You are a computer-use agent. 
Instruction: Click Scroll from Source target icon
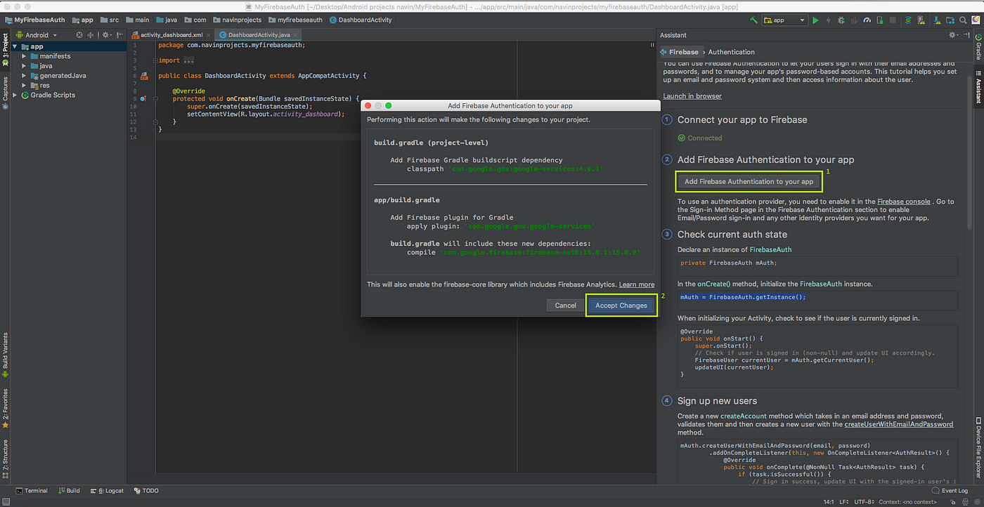coord(79,35)
